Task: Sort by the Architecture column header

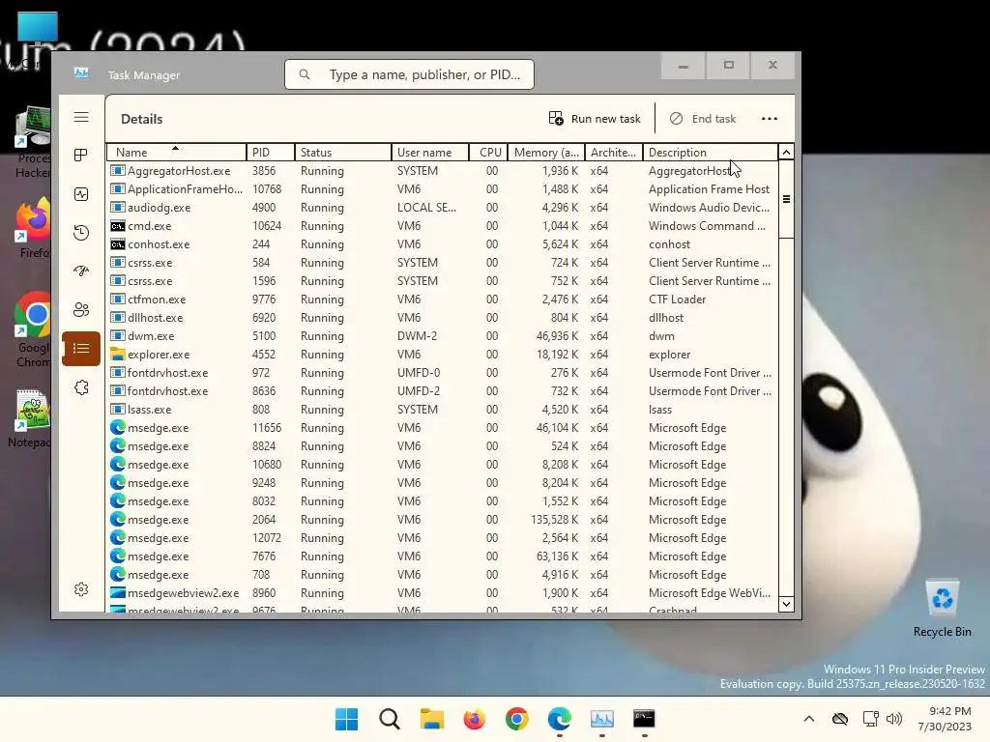Action: pyautogui.click(x=613, y=152)
